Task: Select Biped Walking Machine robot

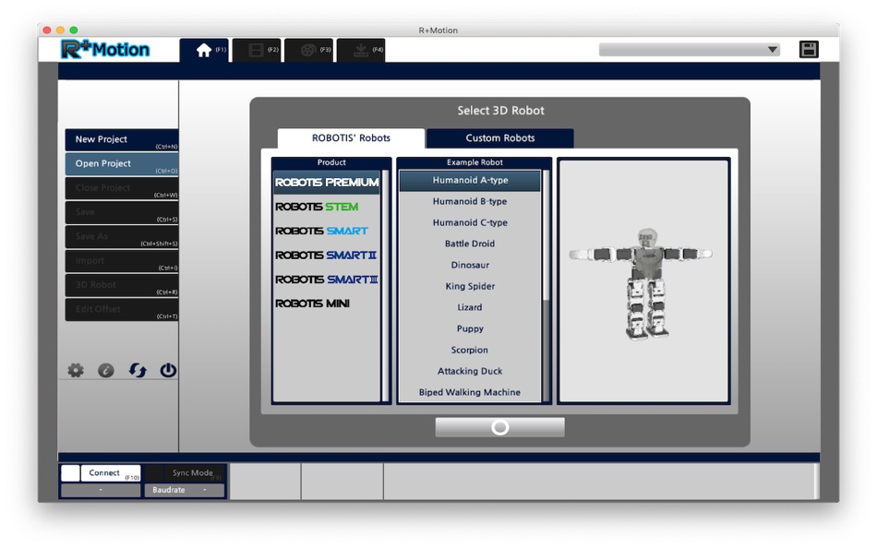Action: point(470,392)
